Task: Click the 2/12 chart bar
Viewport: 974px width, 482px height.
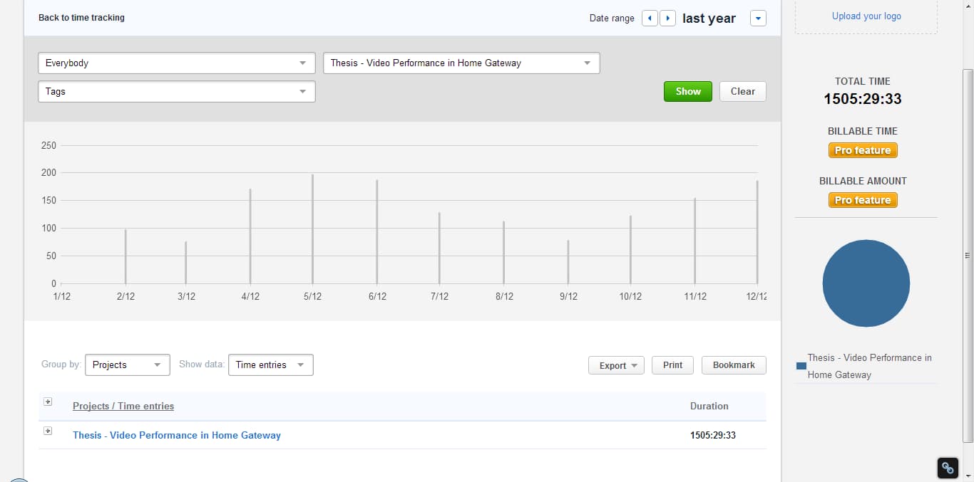Action: [125, 256]
